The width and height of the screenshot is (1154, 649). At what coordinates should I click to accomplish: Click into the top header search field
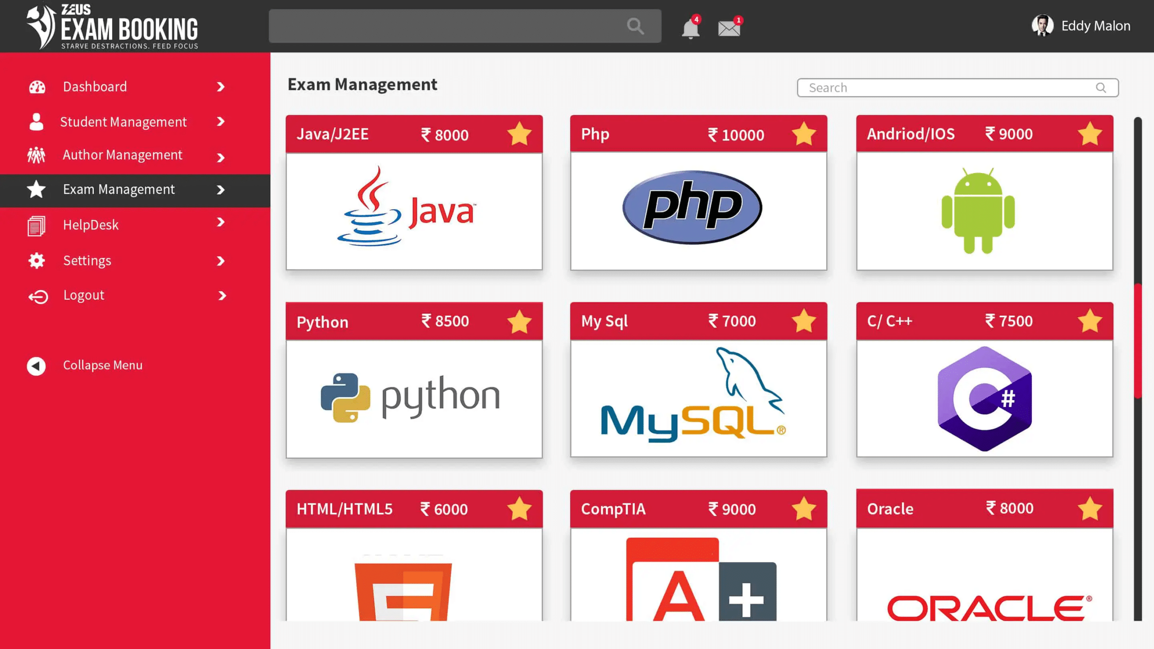465,26
